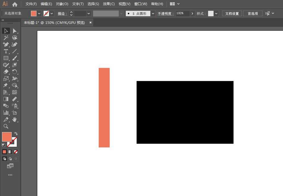Set paint mode to None
This screenshot has height=196, width=283.
(16, 152)
